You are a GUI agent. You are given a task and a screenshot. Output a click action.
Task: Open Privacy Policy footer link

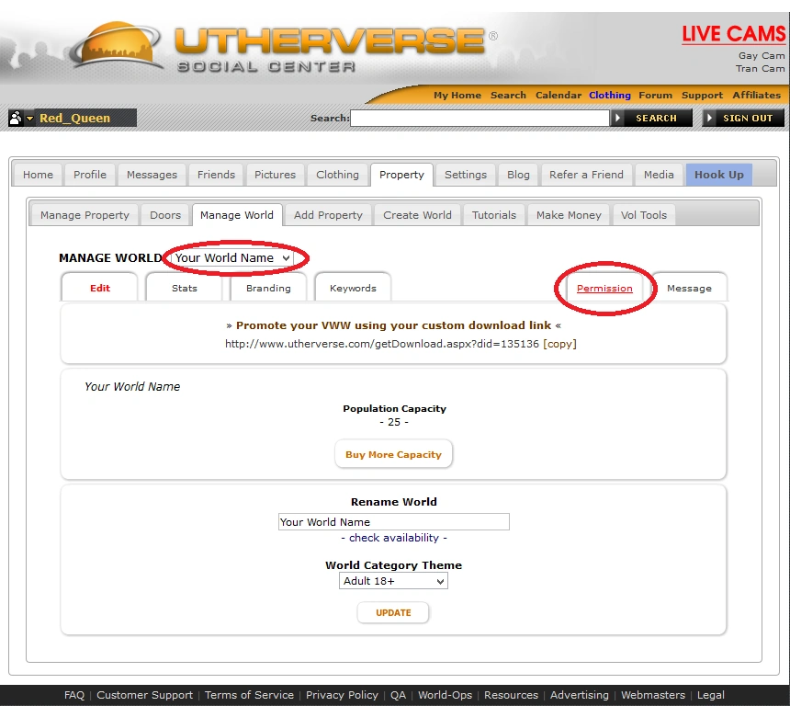[x=342, y=695]
